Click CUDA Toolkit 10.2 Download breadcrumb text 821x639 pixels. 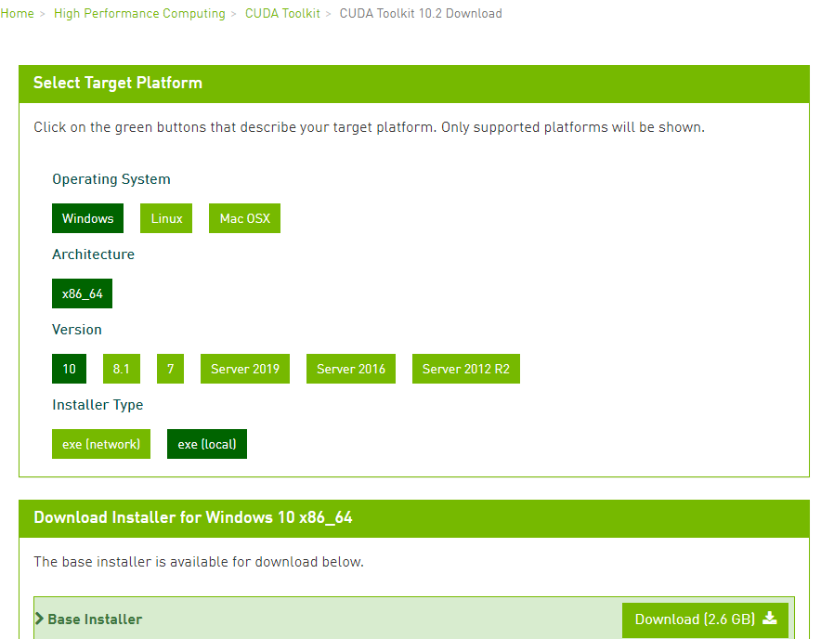(x=421, y=14)
